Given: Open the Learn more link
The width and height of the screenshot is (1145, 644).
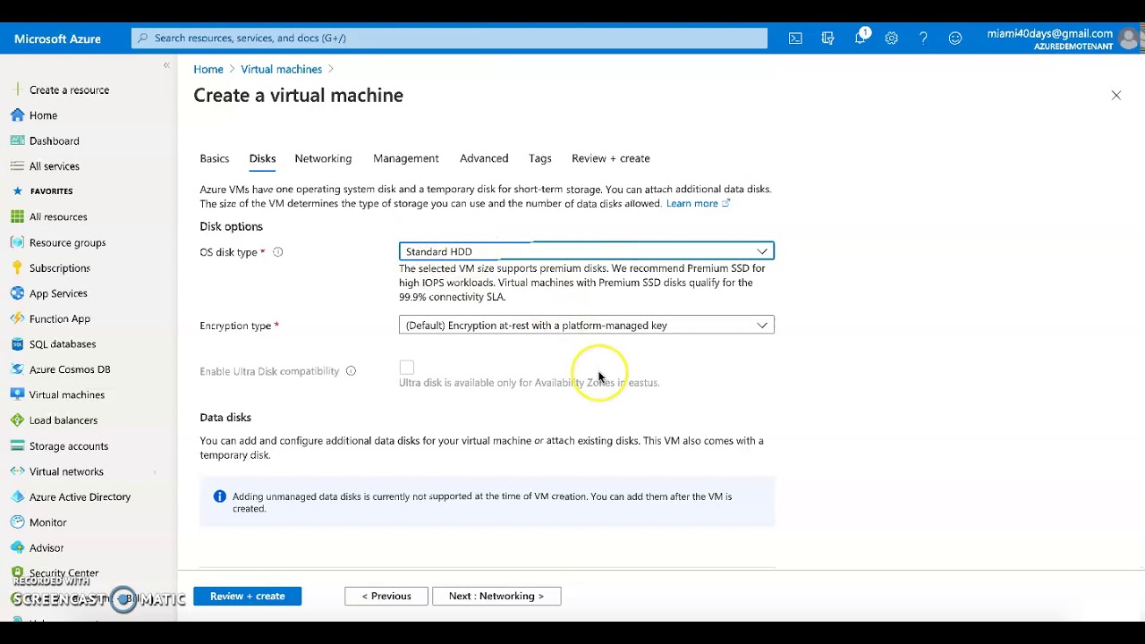Looking at the screenshot, I should coord(698,203).
